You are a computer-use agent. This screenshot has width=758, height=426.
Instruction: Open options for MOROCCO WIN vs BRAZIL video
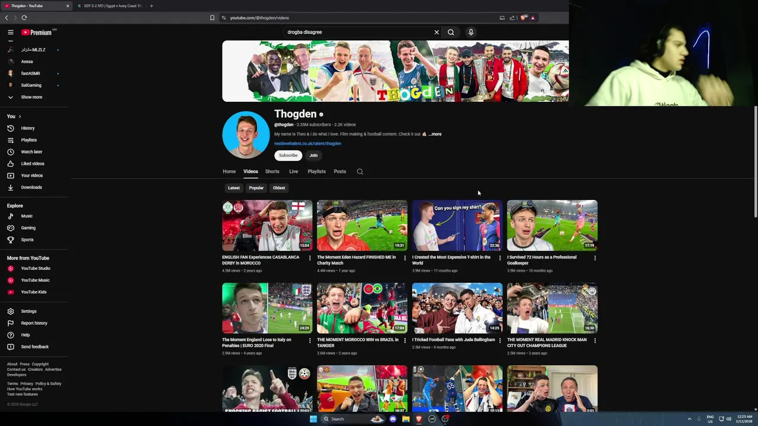click(405, 340)
